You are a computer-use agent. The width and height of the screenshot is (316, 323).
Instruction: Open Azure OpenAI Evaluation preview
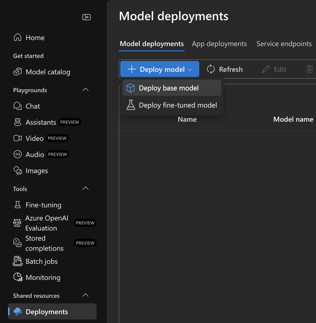point(47,223)
